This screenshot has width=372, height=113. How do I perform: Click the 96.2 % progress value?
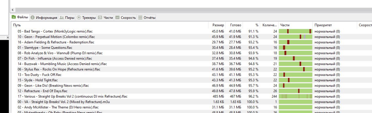253,96
